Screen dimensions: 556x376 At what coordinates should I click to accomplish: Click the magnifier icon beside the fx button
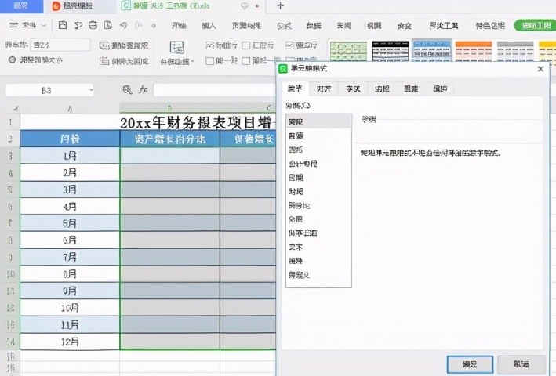128,90
